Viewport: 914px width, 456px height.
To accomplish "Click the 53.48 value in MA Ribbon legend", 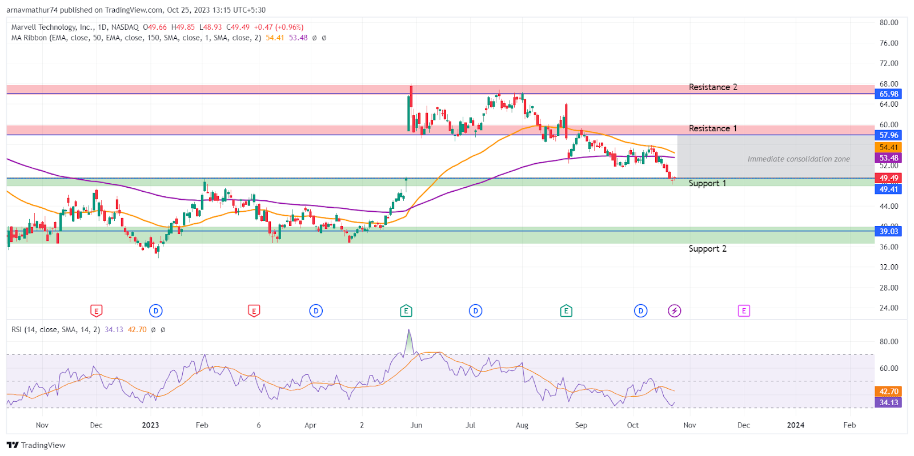I will (298, 38).
